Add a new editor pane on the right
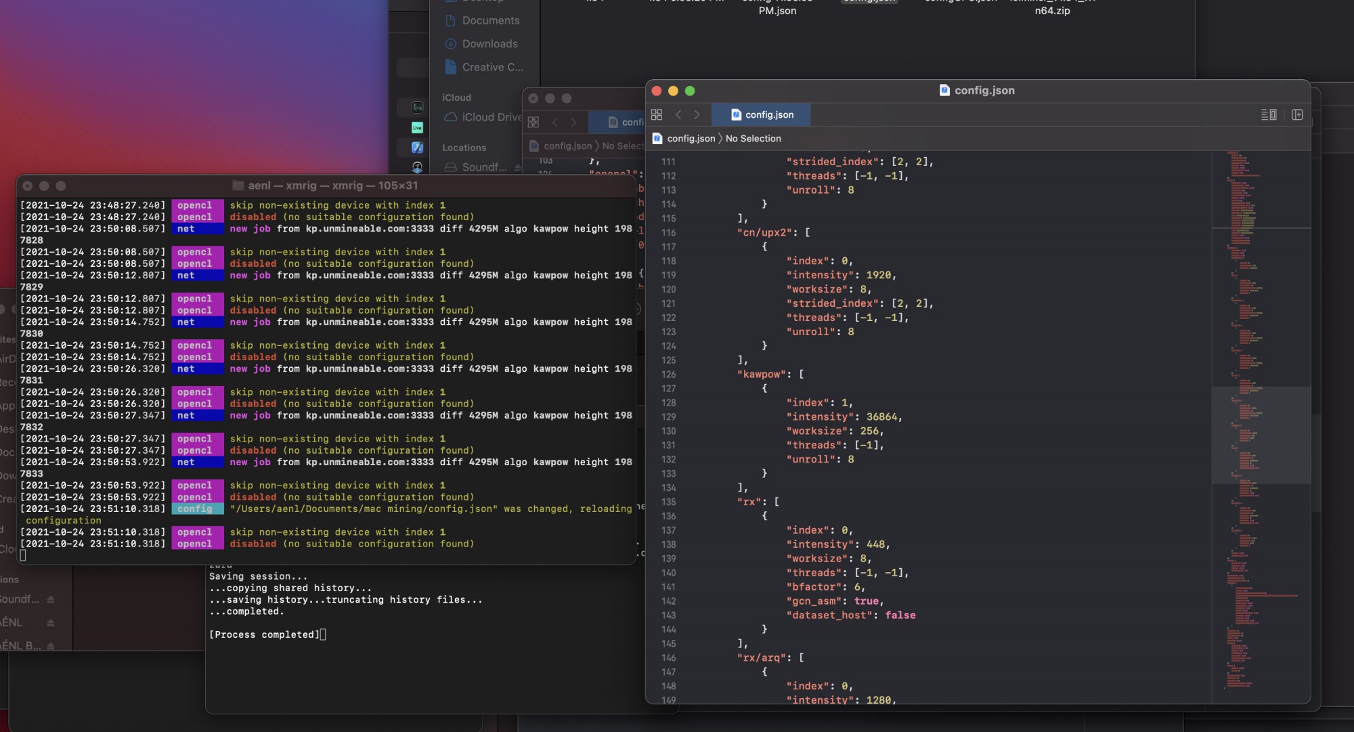This screenshot has height=732, width=1354. coord(1297,114)
